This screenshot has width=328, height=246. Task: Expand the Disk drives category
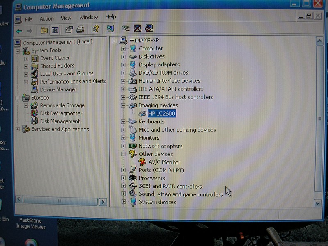click(x=123, y=57)
